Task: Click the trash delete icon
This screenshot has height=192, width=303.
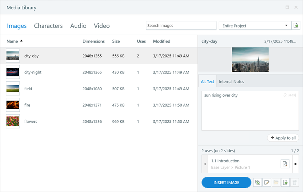Action: pos(294,182)
